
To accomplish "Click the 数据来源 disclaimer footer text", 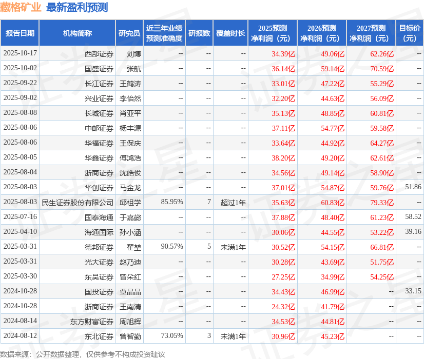I will click(83, 354).
